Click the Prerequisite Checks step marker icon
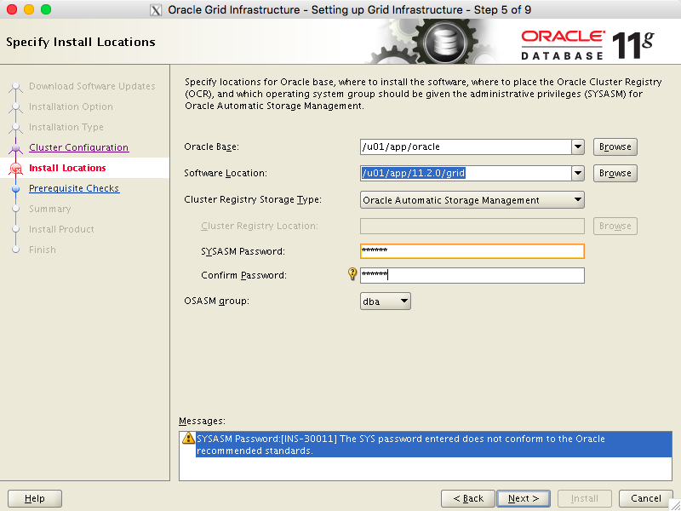The width and height of the screenshot is (681, 511). point(15,189)
